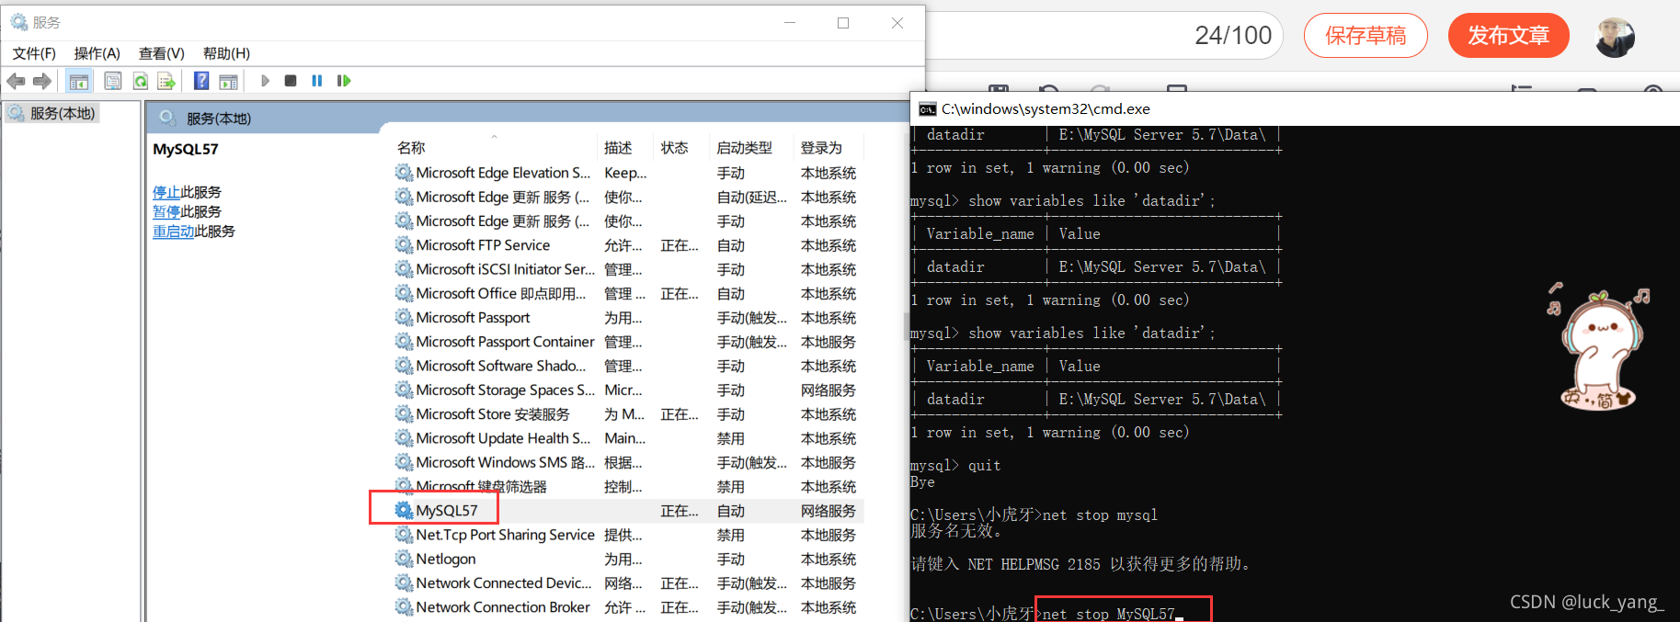Click the 停止 service link
The width and height of the screenshot is (1680, 622).
(166, 192)
